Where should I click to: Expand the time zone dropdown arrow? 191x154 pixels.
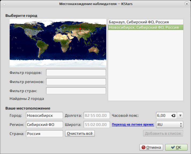coord(180,115)
